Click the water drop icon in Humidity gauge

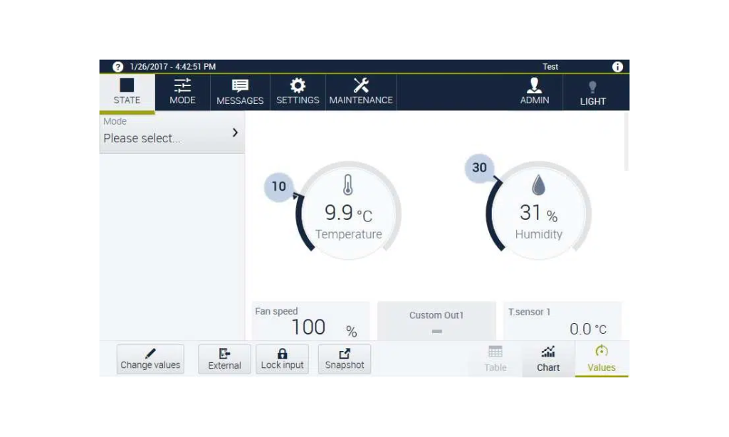[x=538, y=185]
